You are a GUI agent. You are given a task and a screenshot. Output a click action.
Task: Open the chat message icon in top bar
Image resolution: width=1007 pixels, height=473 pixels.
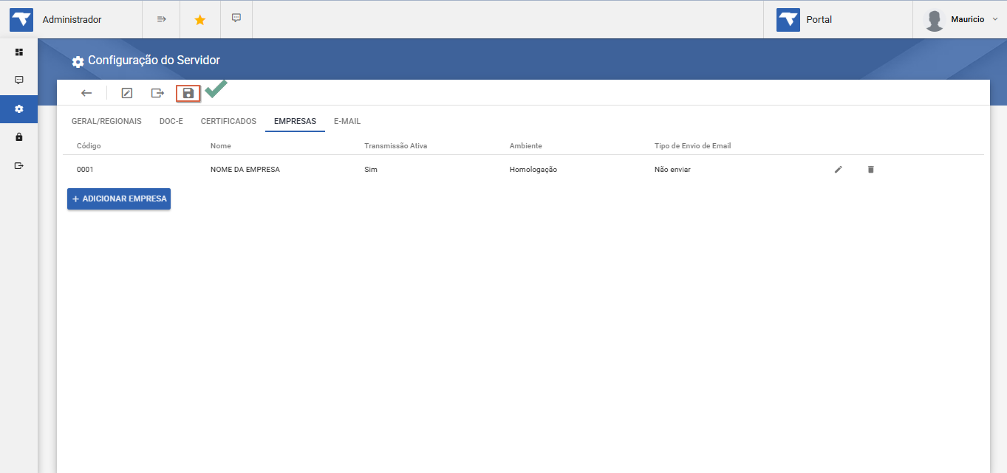236,18
